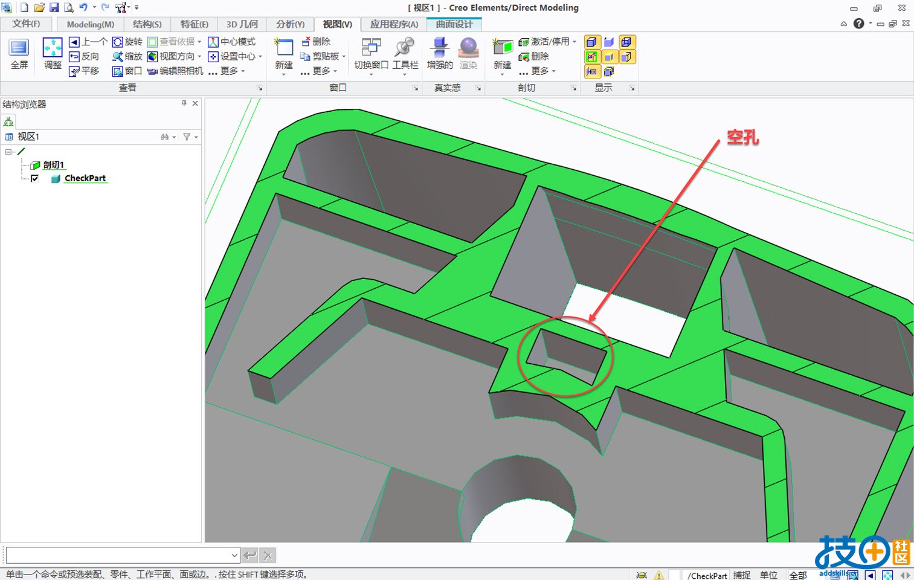Open the command line history dropdown
This screenshot has height=580, width=914.
coord(234,555)
